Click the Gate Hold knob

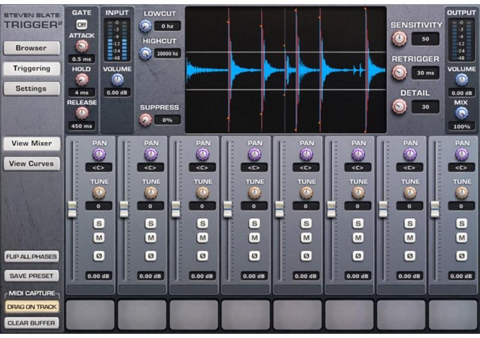coord(82,80)
